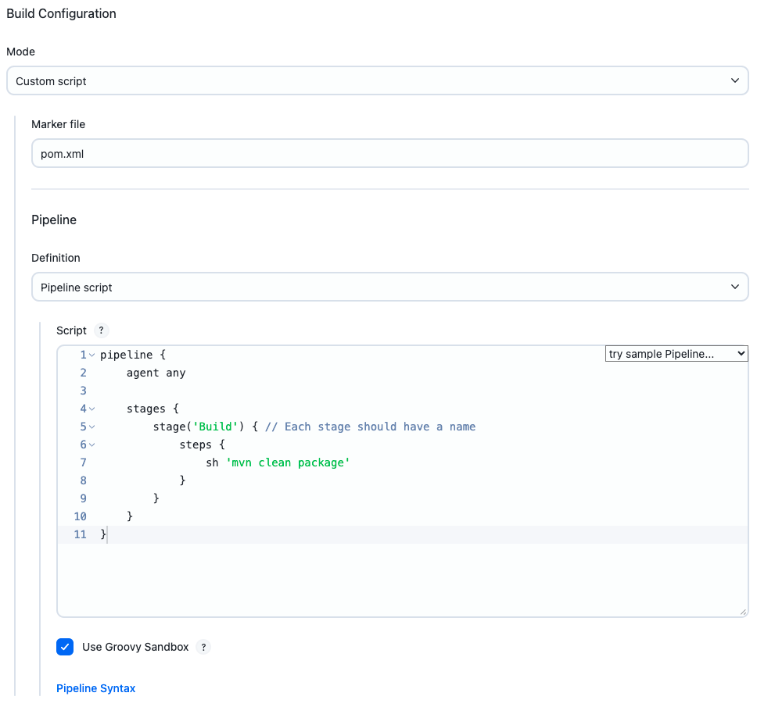
Task: Click the Mode dropdown chevron arrow
Action: coord(735,80)
